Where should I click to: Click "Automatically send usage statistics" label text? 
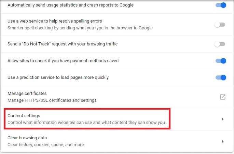point(70,5)
